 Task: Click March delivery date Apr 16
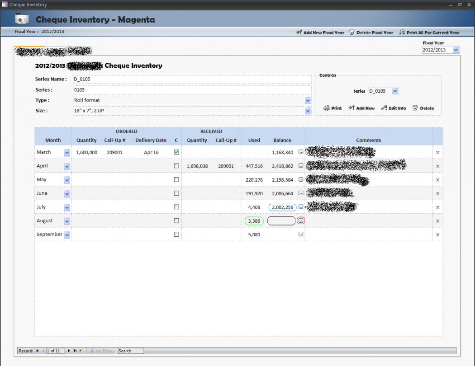click(x=151, y=152)
